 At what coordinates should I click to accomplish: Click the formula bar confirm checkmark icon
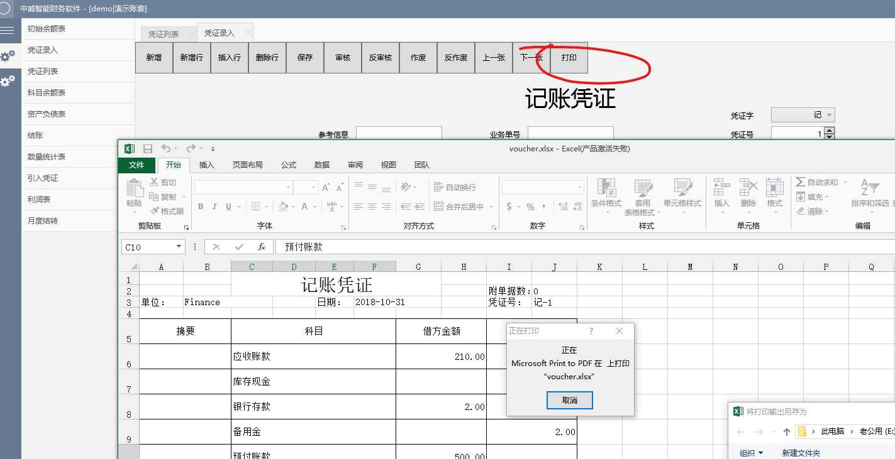pyautogui.click(x=239, y=247)
